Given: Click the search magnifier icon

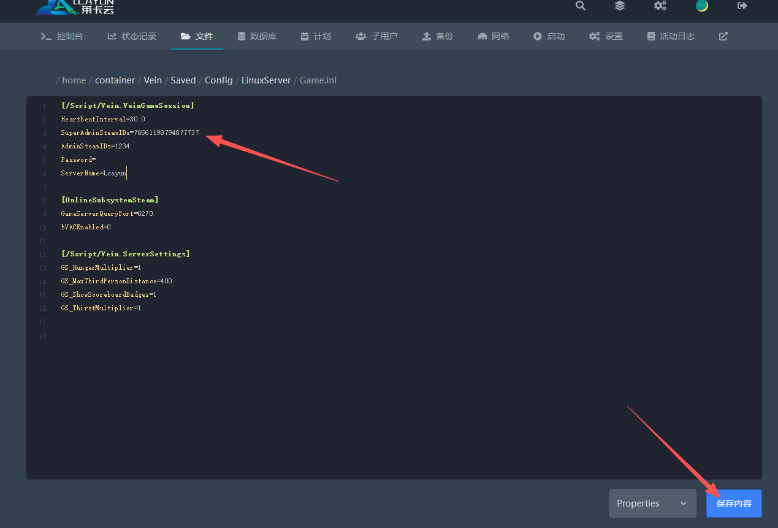Looking at the screenshot, I should 580,6.
